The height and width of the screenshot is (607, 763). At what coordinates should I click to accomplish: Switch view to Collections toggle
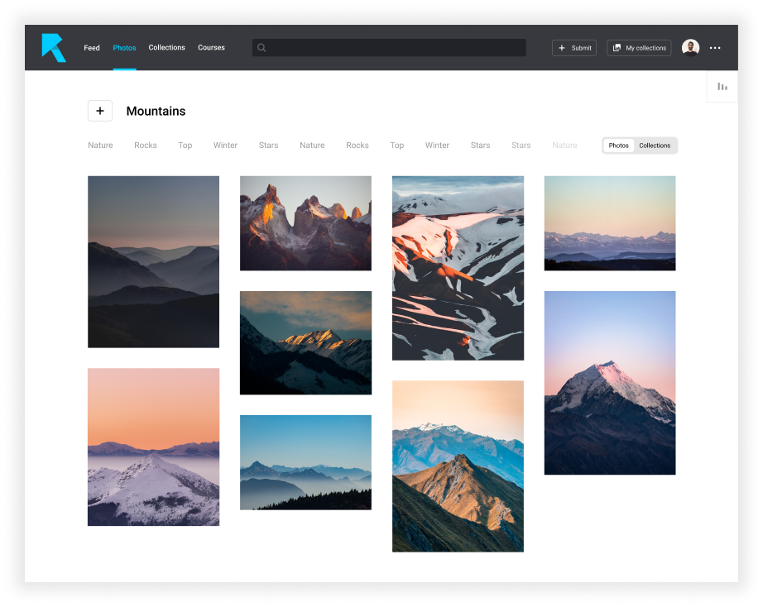(655, 146)
